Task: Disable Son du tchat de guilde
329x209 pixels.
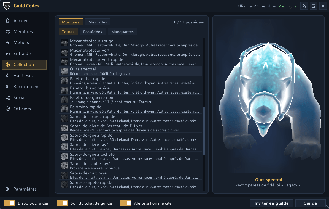Action: pos(62,203)
